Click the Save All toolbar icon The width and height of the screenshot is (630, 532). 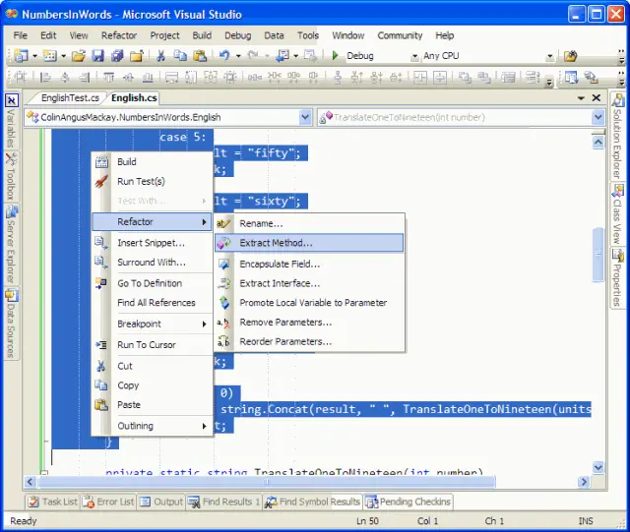(x=117, y=56)
